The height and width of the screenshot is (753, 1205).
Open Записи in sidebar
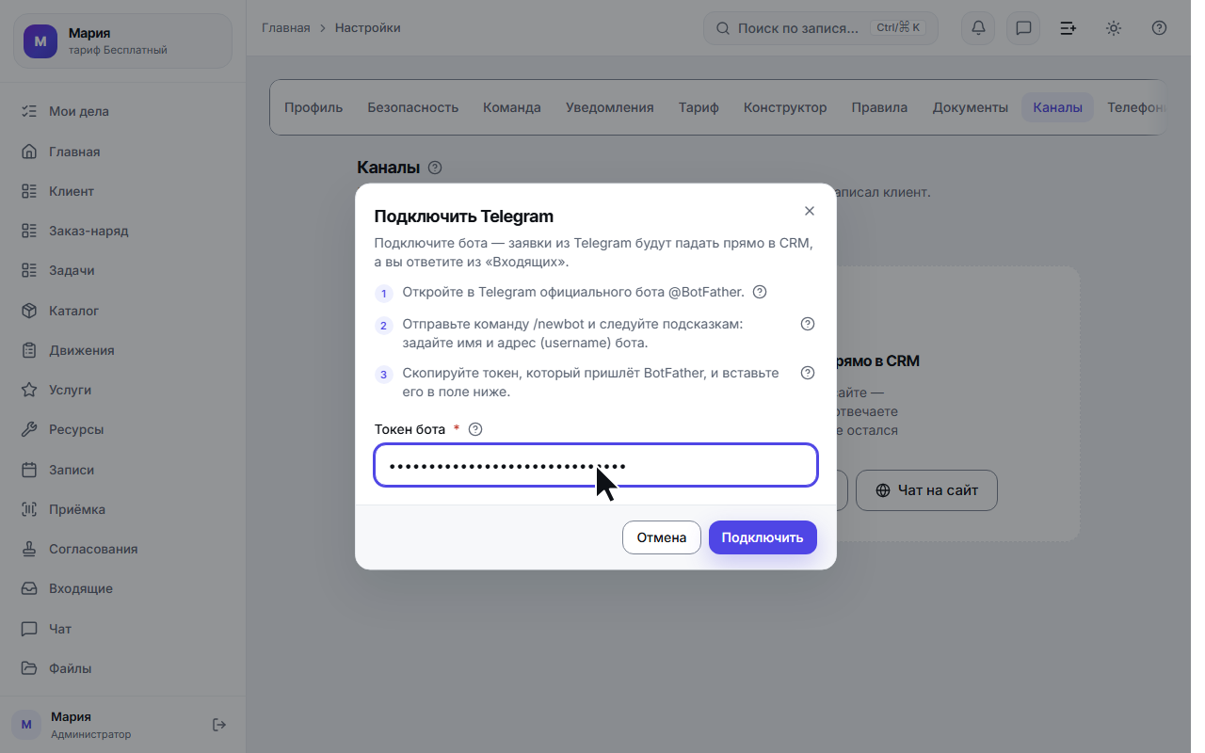pos(122,470)
